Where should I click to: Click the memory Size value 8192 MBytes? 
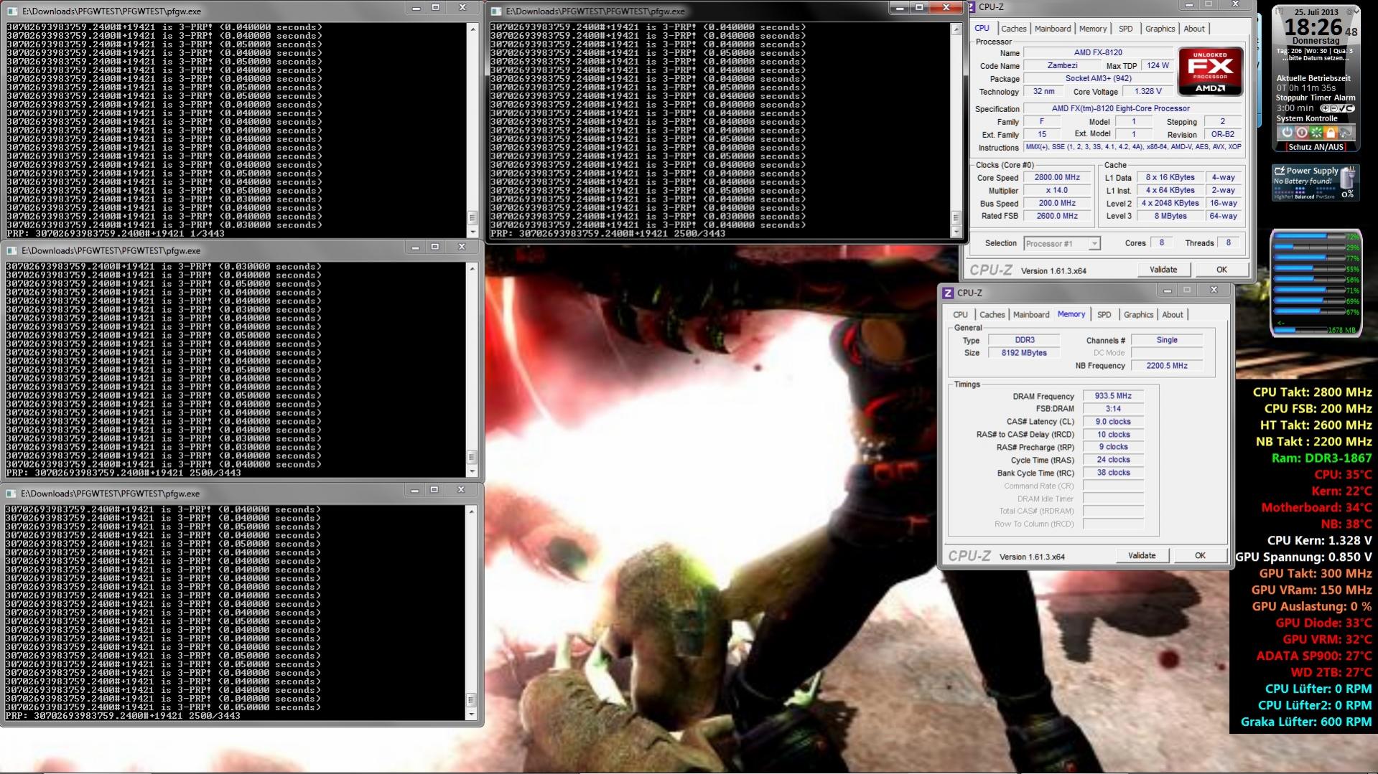(1024, 353)
